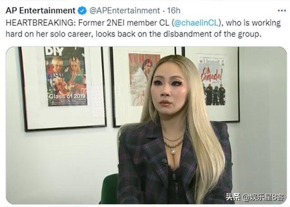Screen dimensions: 290x207
Task: Click the 'Class of 2019' caption
Action: [x=67, y=96]
